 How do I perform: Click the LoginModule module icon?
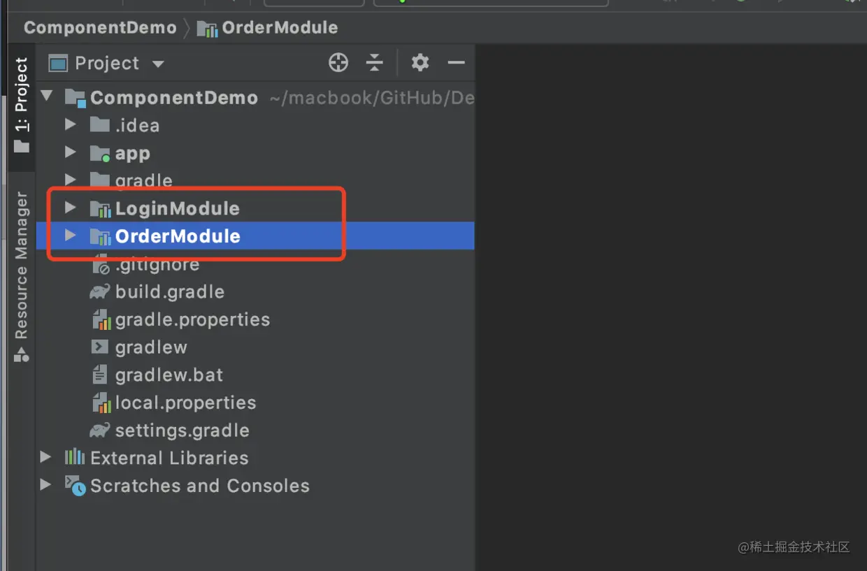pyautogui.click(x=101, y=208)
